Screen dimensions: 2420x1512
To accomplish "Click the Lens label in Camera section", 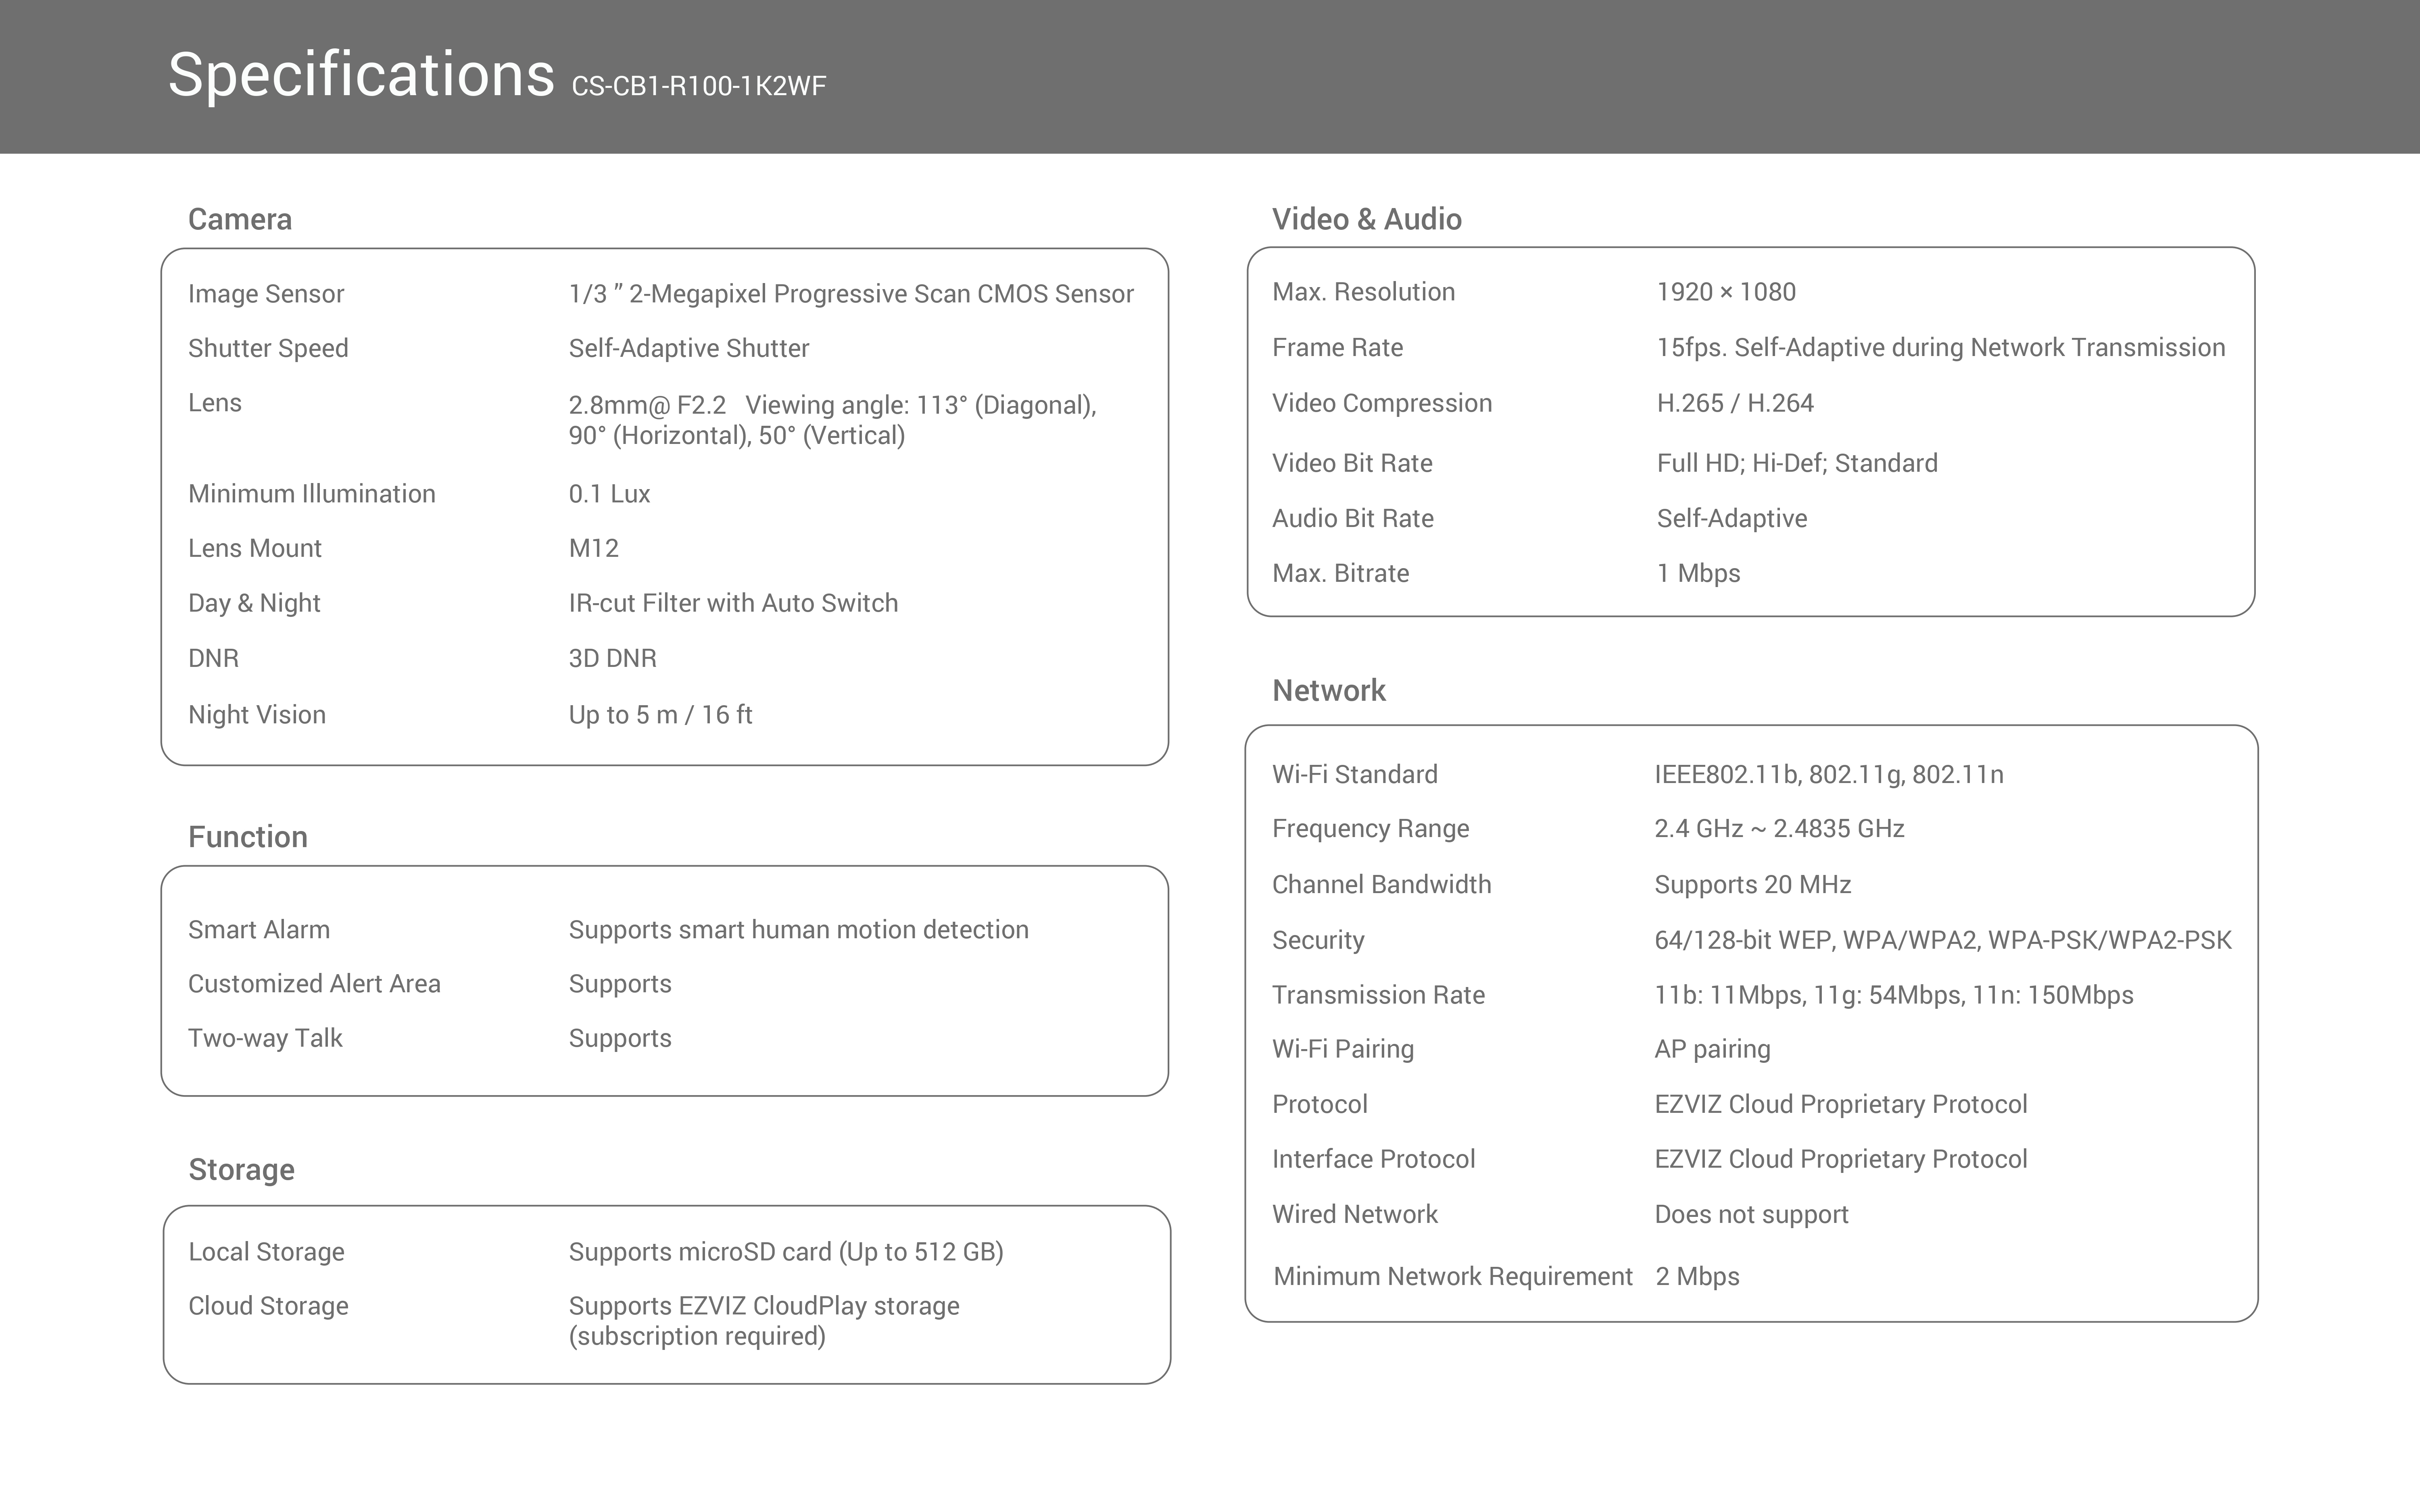I will click(215, 403).
